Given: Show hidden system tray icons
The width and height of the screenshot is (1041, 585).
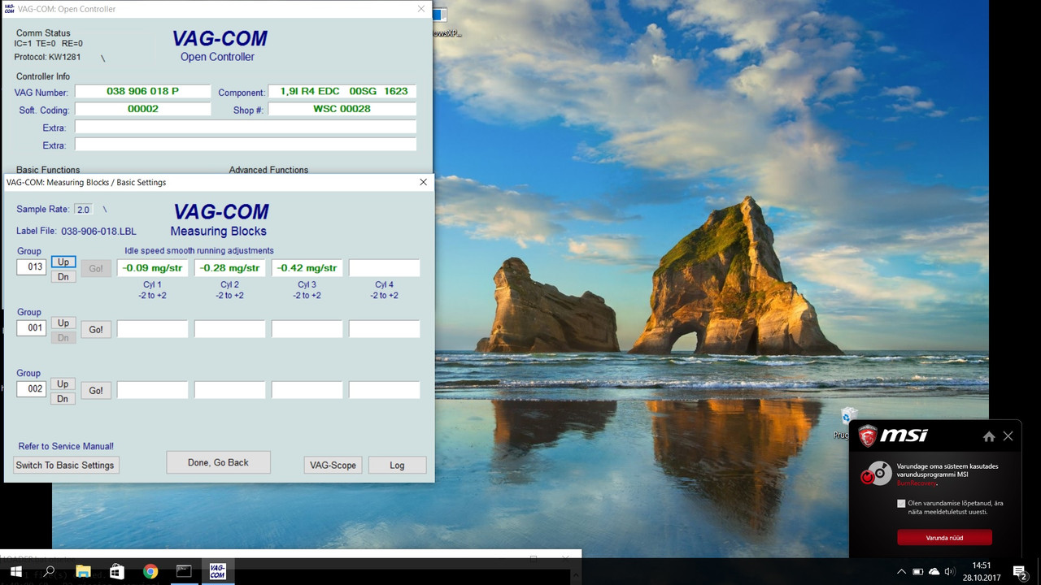Looking at the screenshot, I should point(901,571).
